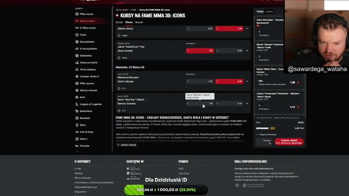Select the System bet slip tab
349x196 pixels.
[270, 11]
